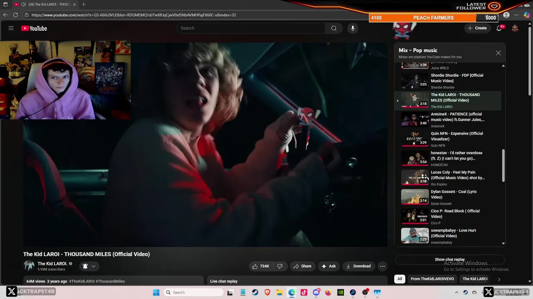This screenshot has height=299, width=533.
Task: Open the browser profile icon
Action: click(x=506, y=15)
